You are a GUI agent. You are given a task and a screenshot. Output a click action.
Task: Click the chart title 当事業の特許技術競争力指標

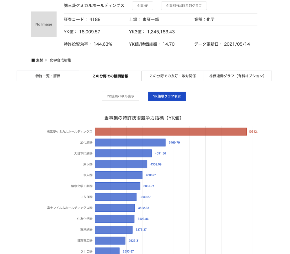143,118
